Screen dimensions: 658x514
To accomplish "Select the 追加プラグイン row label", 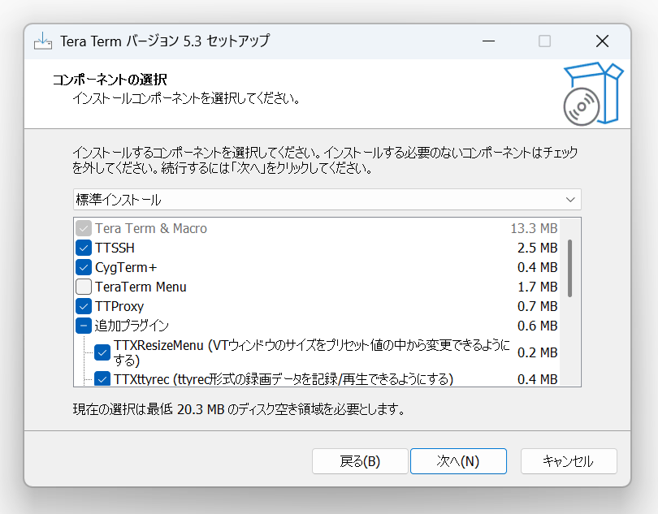I will pyautogui.click(x=132, y=326).
